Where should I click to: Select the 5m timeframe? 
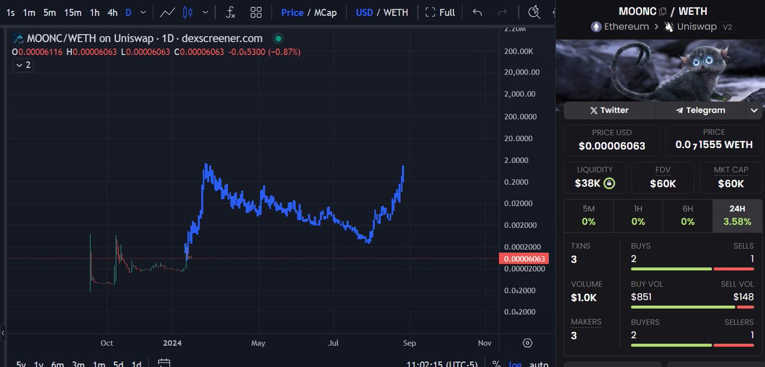tap(50, 12)
